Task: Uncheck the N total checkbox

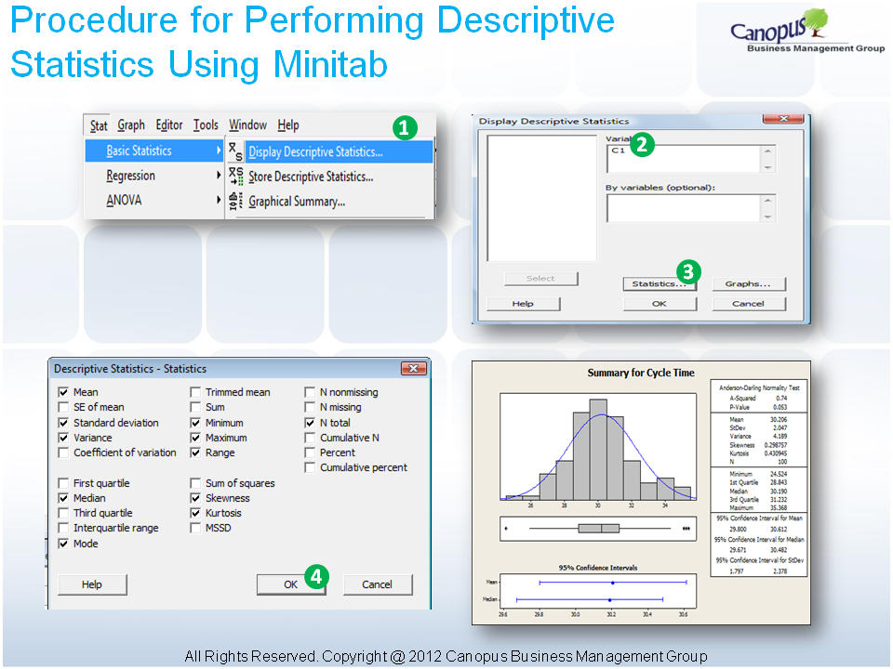Action: click(x=310, y=424)
